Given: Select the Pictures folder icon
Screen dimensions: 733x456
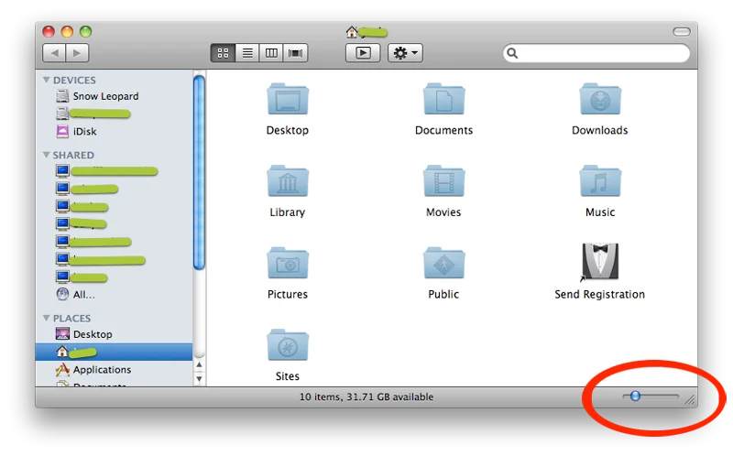Looking at the screenshot, I should coord(288,263).
